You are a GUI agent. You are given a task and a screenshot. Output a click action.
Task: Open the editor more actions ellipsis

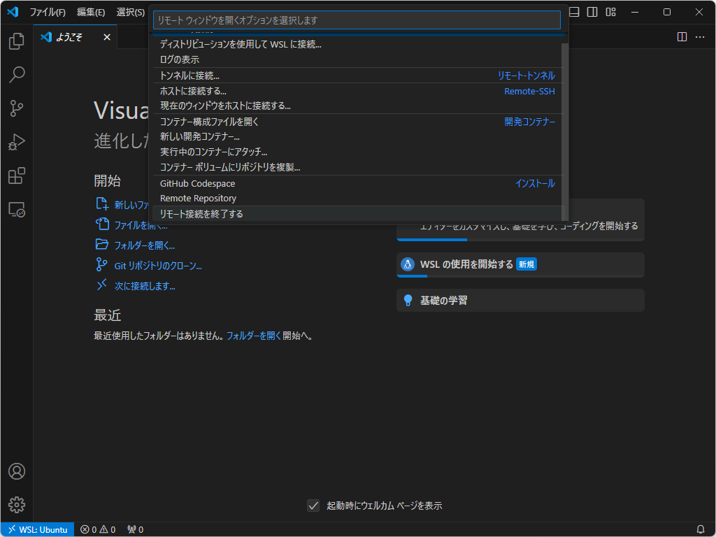point(700,37)
